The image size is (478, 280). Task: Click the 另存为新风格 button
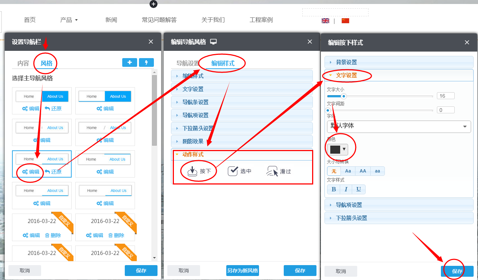click(x=242, y=270)
